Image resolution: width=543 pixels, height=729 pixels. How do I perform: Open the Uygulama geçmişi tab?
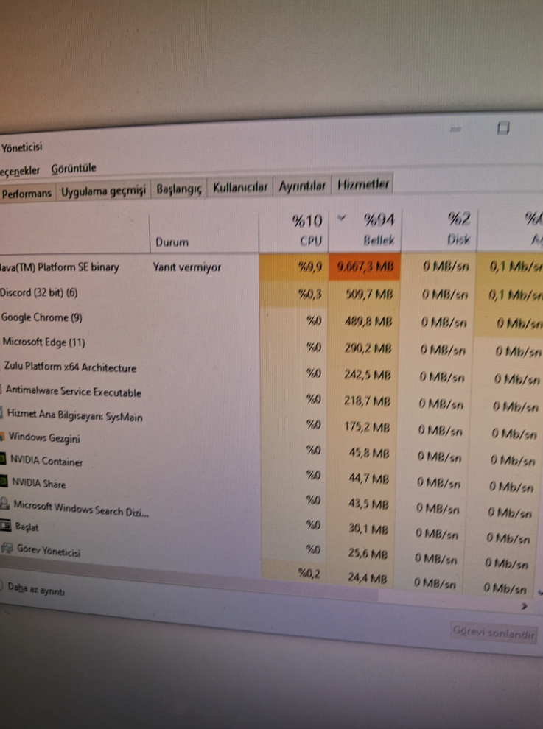(x=103, y=191)
